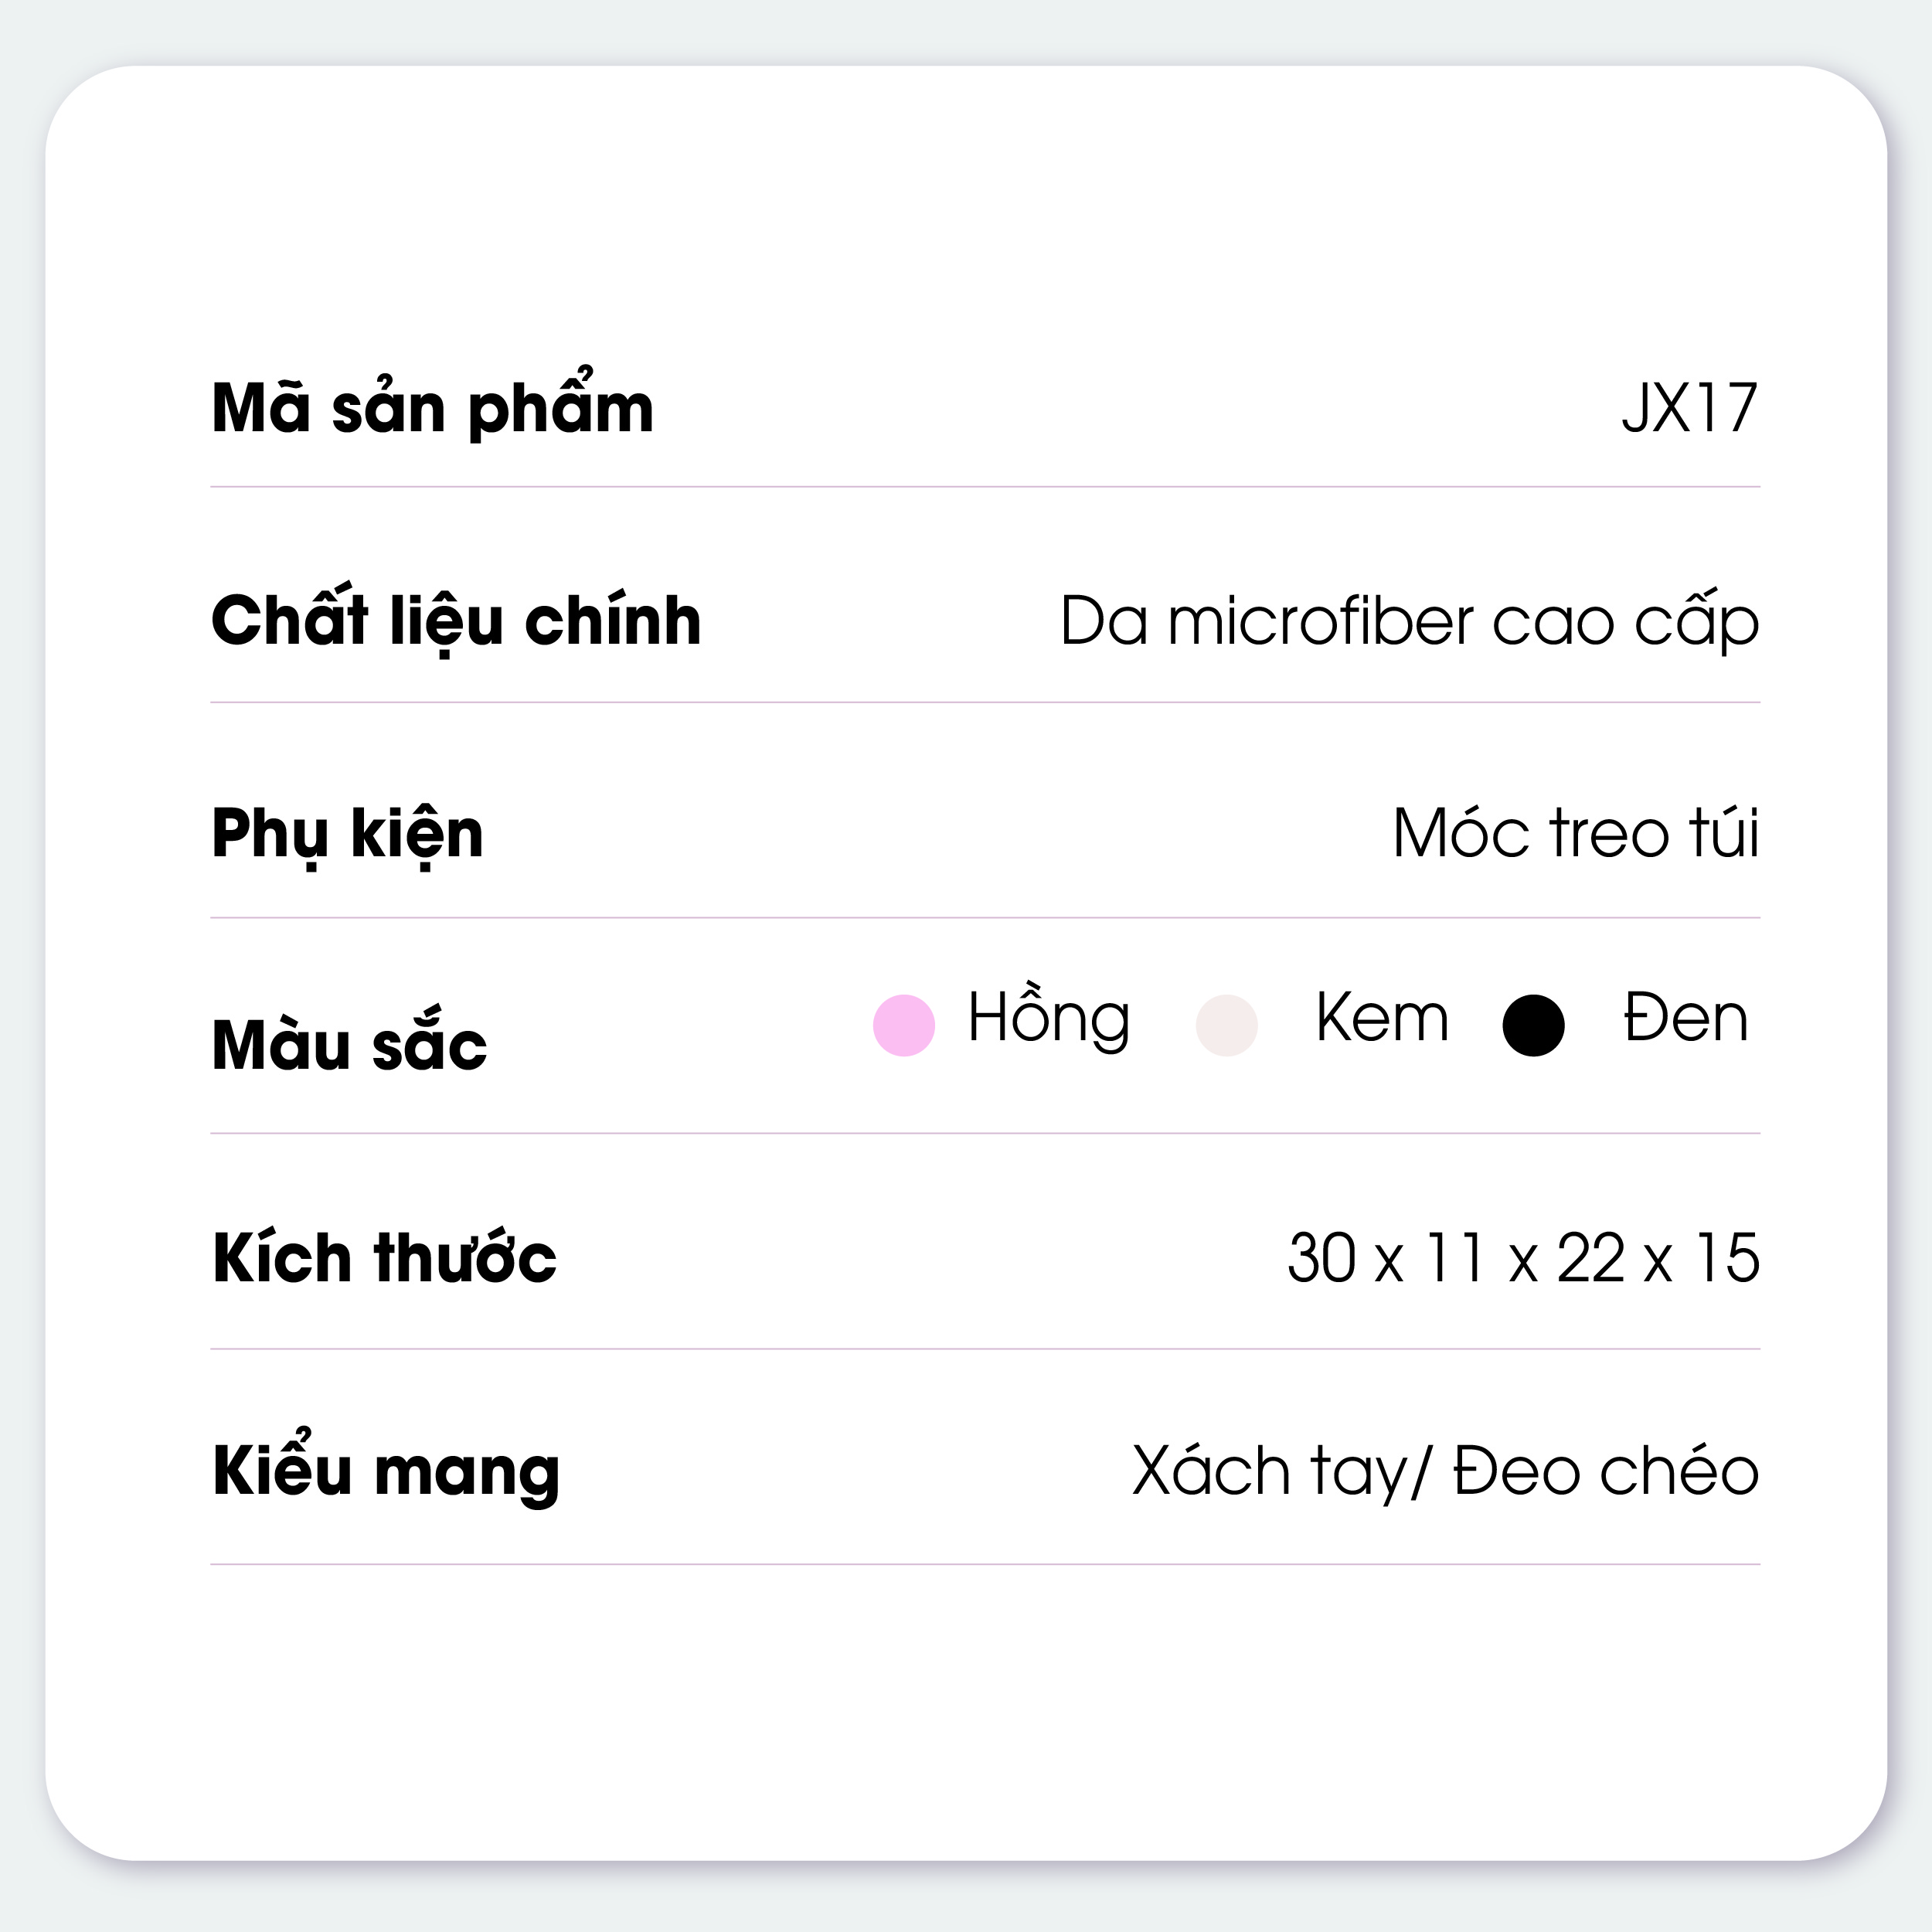
Task: Click the Kích thước label
Action: (x=384, y=1258)
